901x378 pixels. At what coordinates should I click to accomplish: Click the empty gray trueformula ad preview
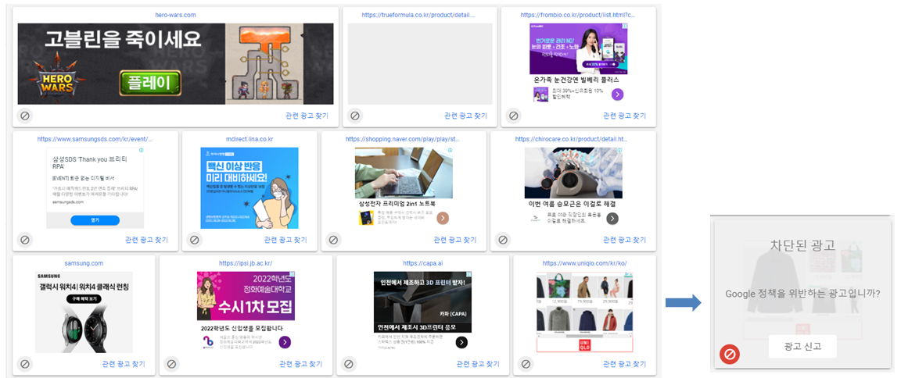tap(420, 64)
